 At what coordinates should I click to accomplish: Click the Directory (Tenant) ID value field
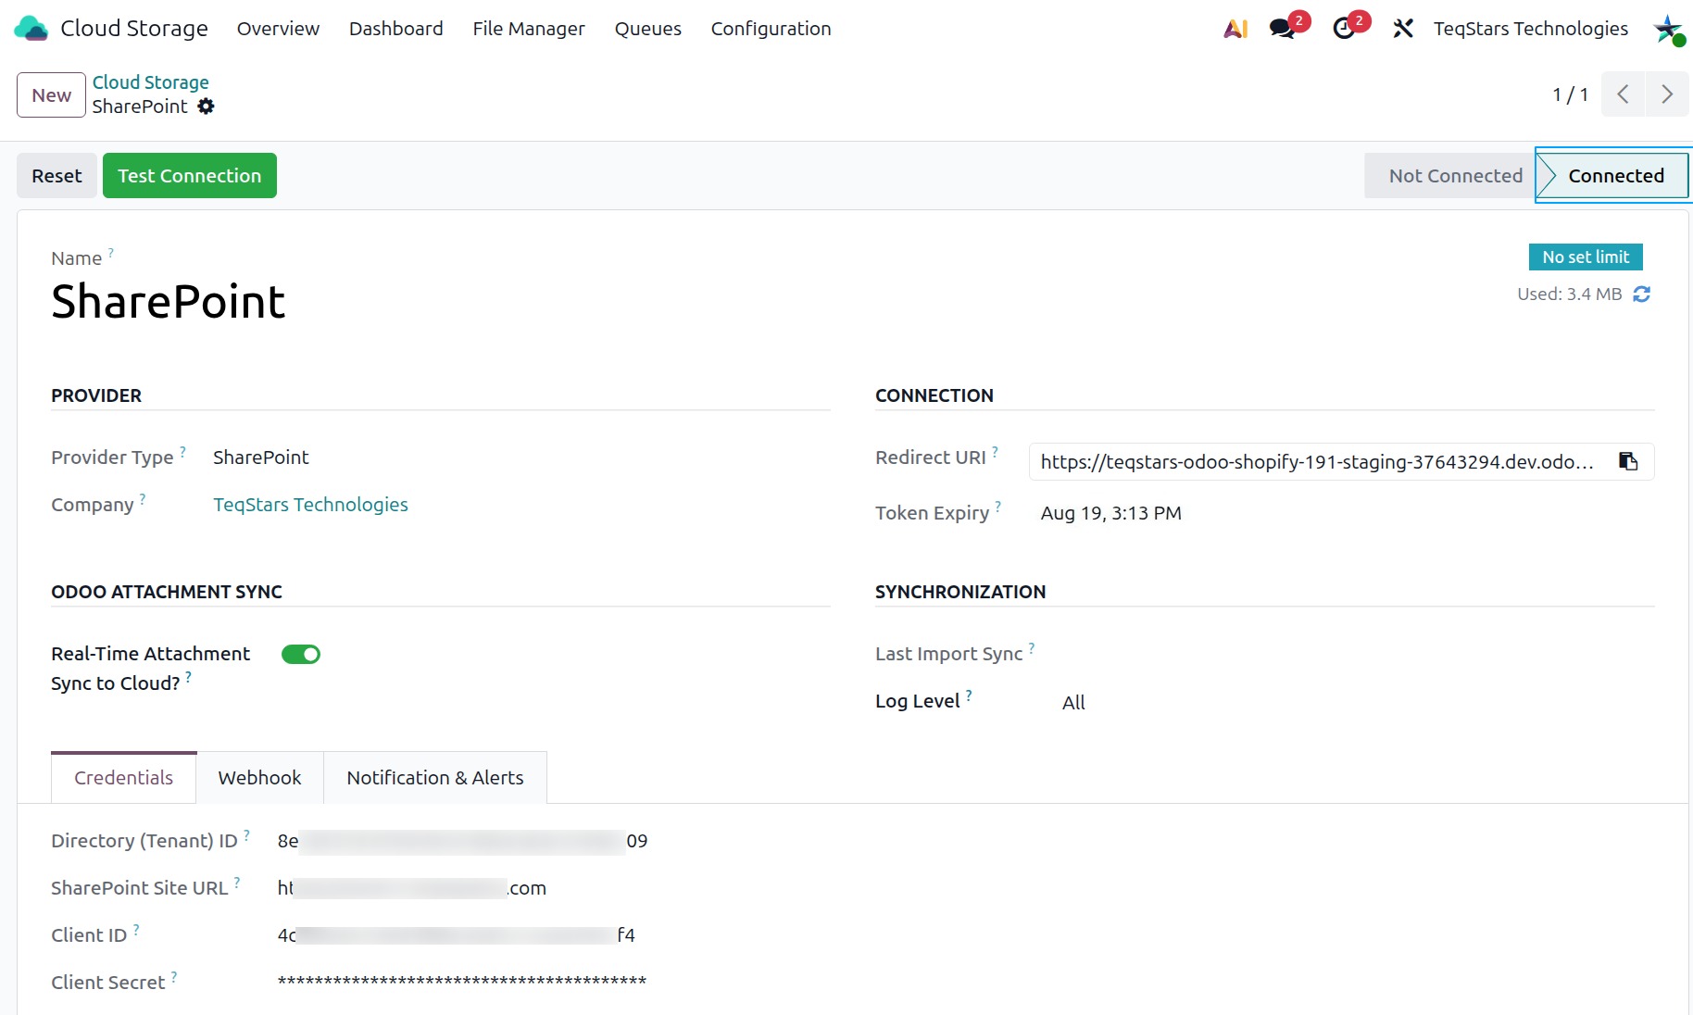tap(462, 841)
